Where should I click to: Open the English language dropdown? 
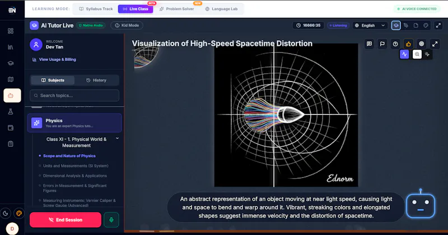pos(370,25)
